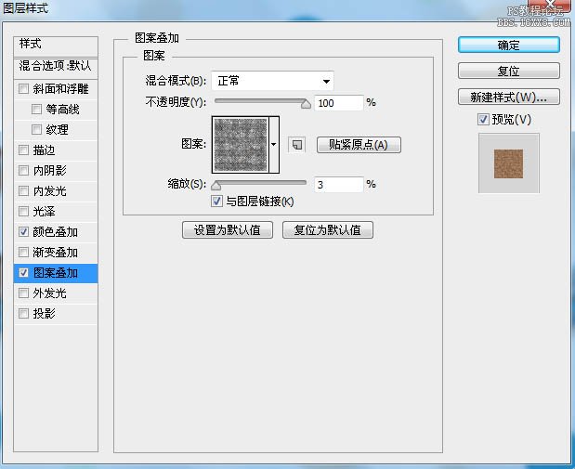This screenshot has width=575, height=469.
Task: Turn on the 光泽 checkbox
Action: (23, 211)
